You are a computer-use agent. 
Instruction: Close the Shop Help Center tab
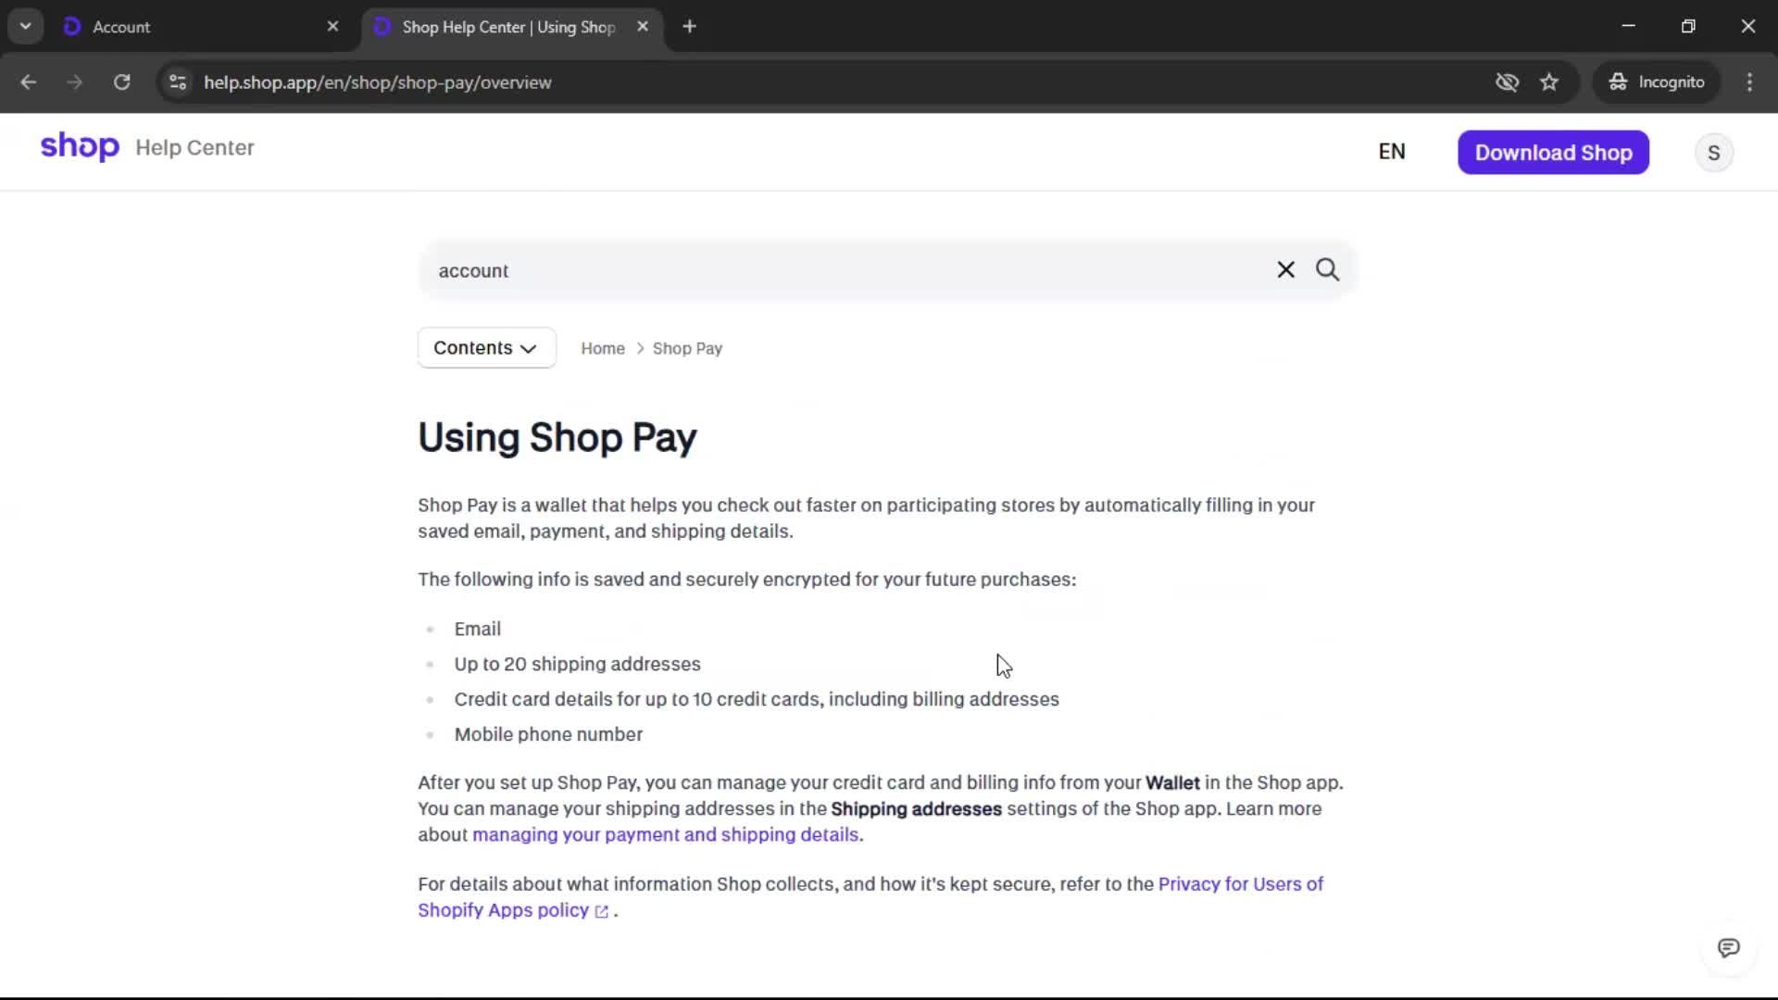643,27
